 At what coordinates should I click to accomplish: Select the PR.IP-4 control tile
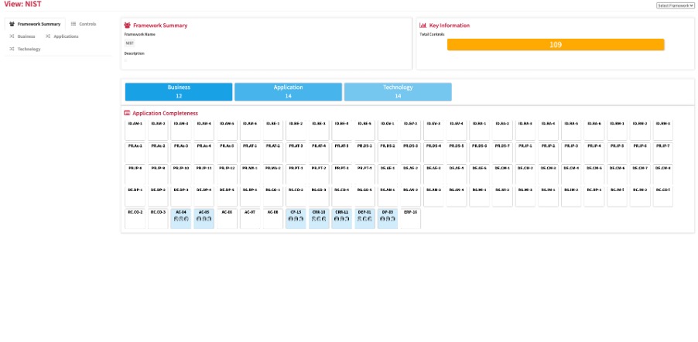click(x=594, y=152)
